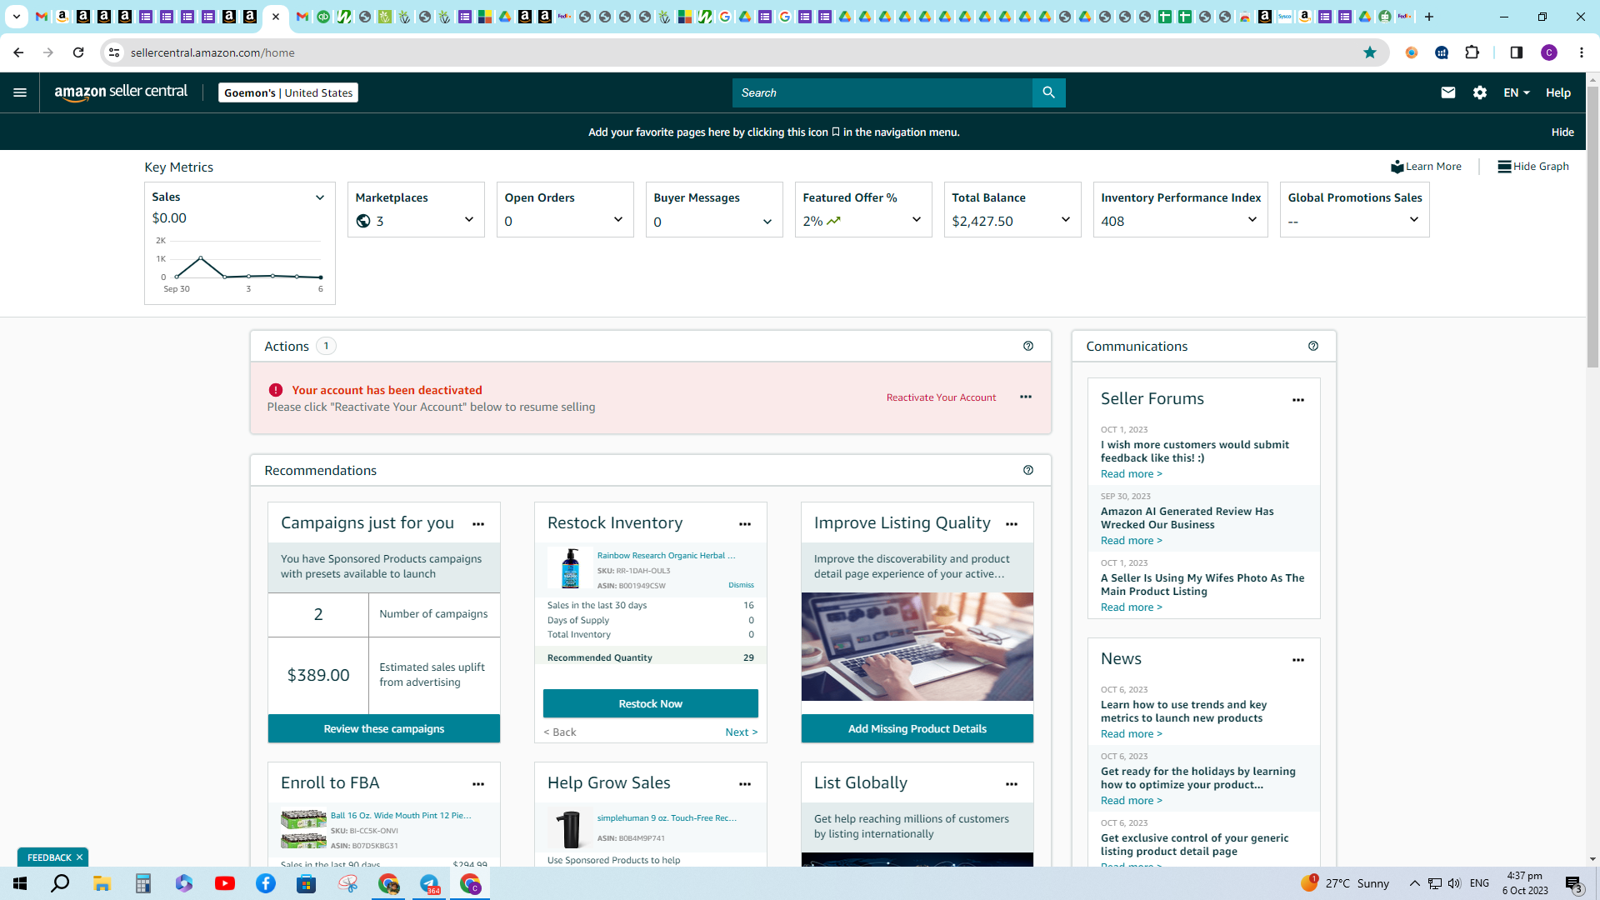Dismiss the Rainbow Research restock item
Viewport: 1600px width, 900px height.
741,585
